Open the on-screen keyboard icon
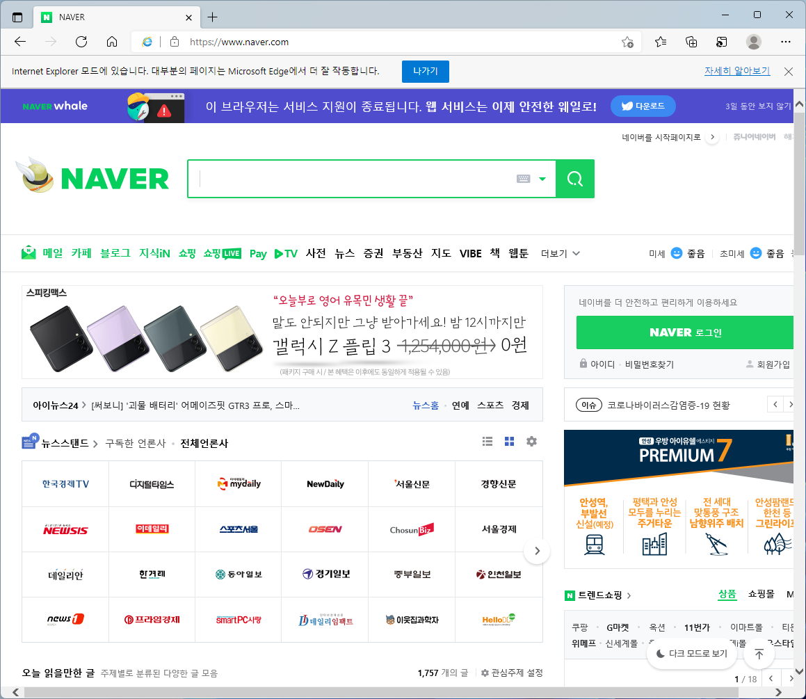 (523, 179)
